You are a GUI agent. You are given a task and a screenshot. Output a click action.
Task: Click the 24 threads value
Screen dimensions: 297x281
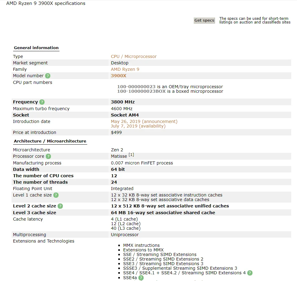(114, 182)
